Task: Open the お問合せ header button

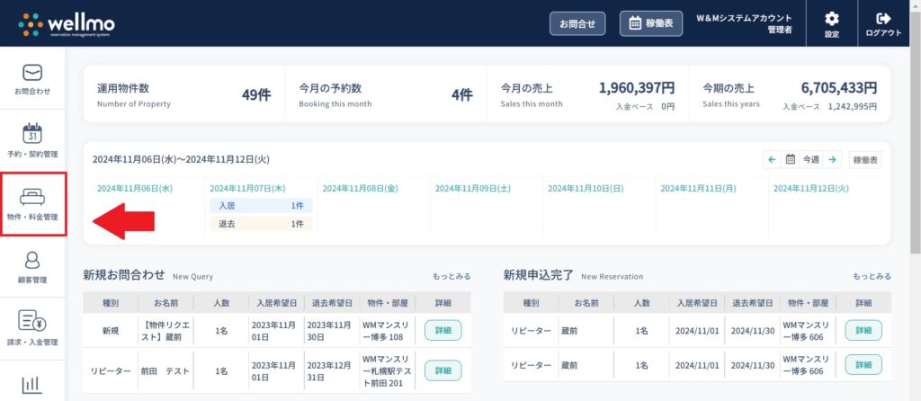Action: 577,23
